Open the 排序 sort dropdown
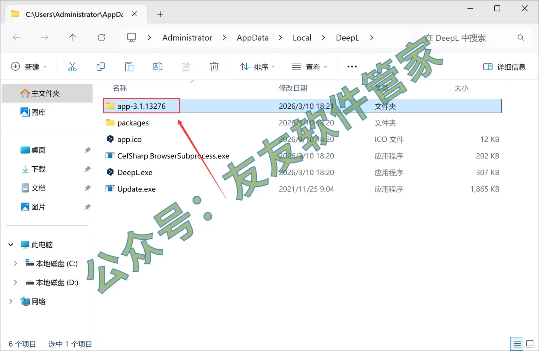This screenshot has height=351, width=539. click(x=257, y=67)
